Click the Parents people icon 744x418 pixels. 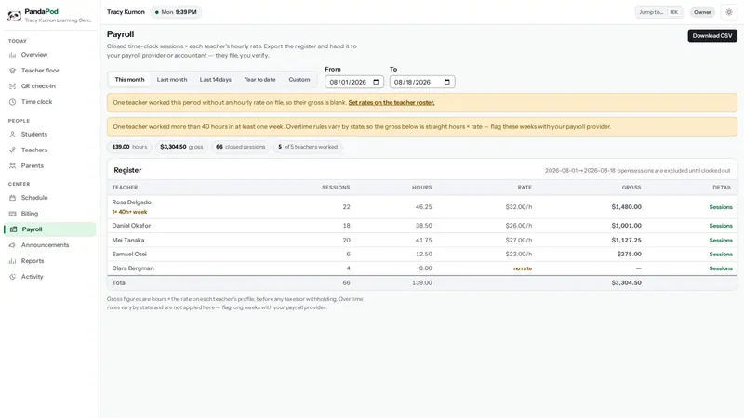tap(12, 166)
